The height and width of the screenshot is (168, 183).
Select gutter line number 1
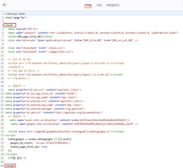pos(3,14)
